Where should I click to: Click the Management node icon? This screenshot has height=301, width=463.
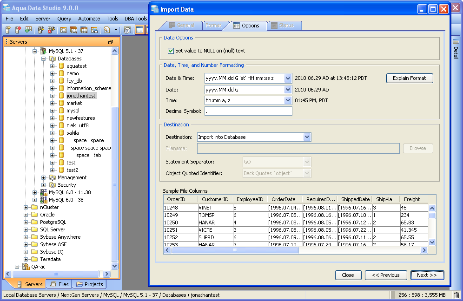(53, 177)
